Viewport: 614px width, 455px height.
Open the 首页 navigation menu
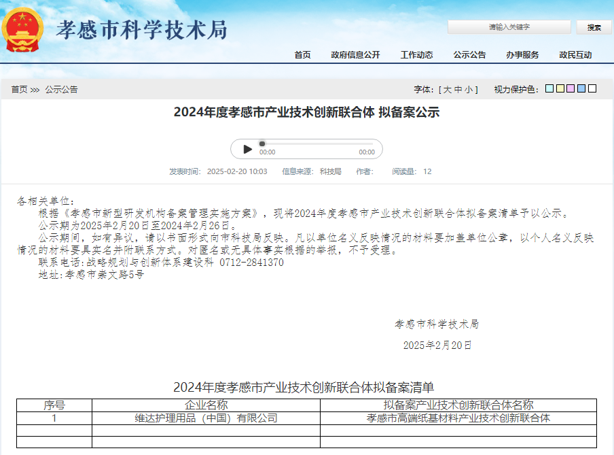302,55
